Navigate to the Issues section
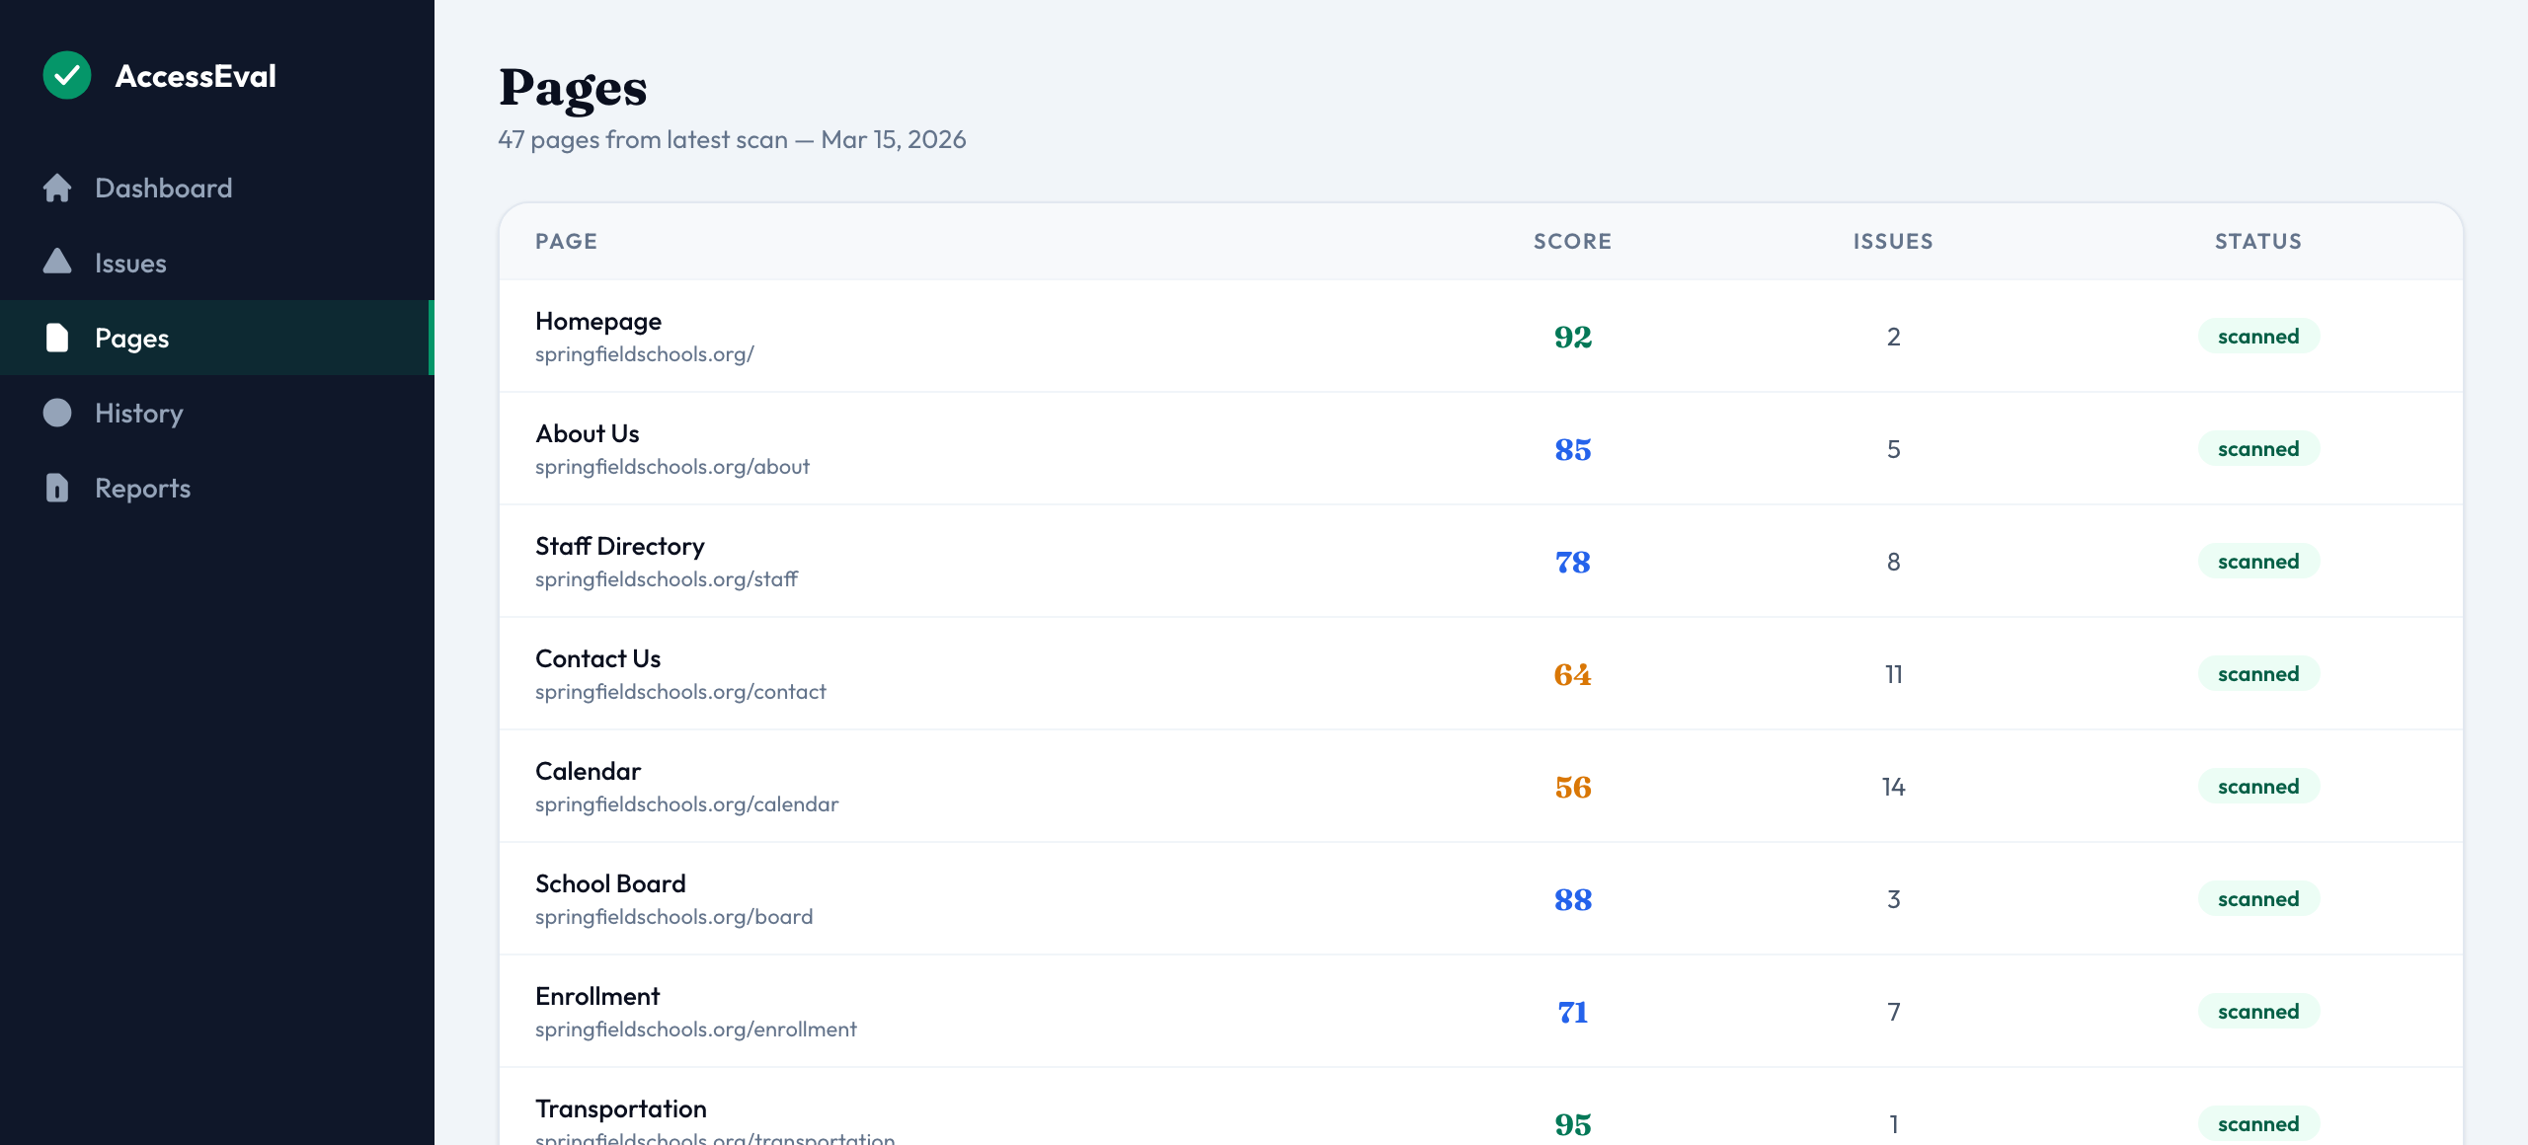This screenshot has width=2528, height=1145. (x=130, y=262)
